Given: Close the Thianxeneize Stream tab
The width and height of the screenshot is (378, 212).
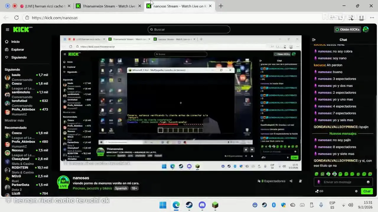Looking at the screenshot, I should click(x=140, y=6).
